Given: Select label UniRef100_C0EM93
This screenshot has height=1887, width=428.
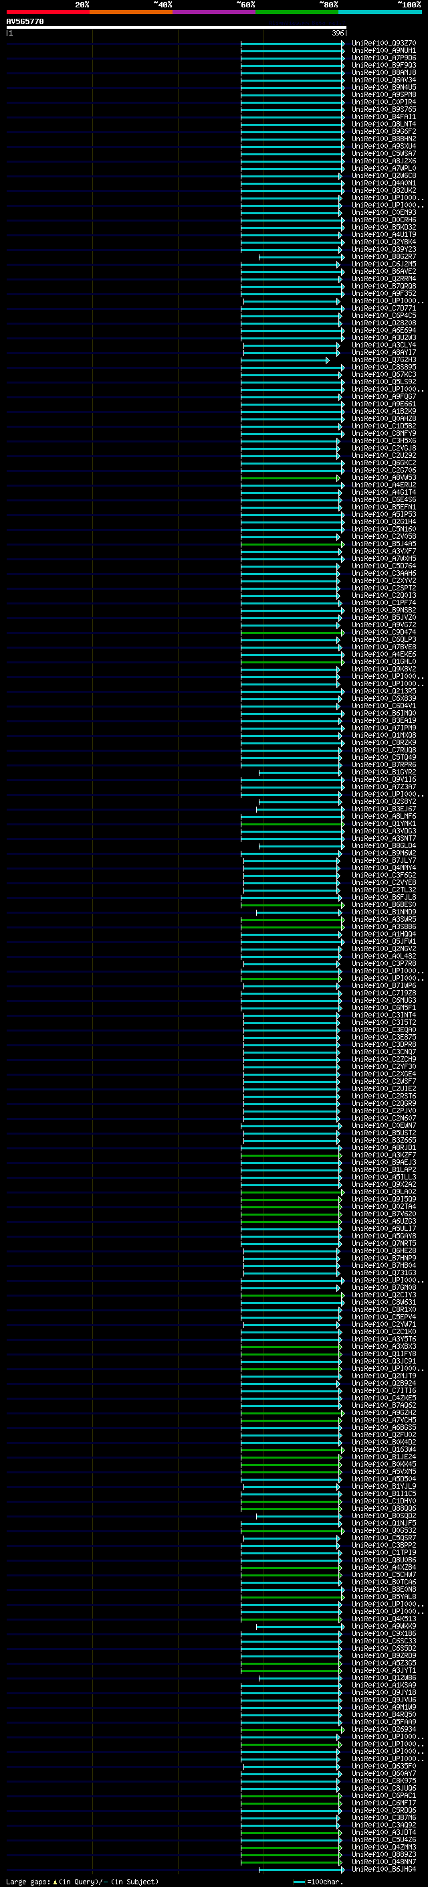Looking at the screenshot, I should click(384, 212).
